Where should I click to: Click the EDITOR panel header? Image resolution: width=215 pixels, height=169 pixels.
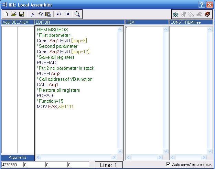pyautogui.click(x=79, y=22)
